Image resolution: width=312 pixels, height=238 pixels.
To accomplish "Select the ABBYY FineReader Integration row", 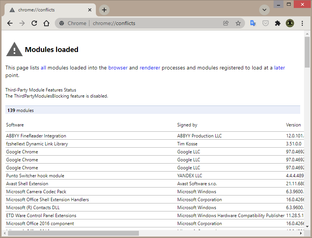I will pyautogui.click(x=154, y=136).
